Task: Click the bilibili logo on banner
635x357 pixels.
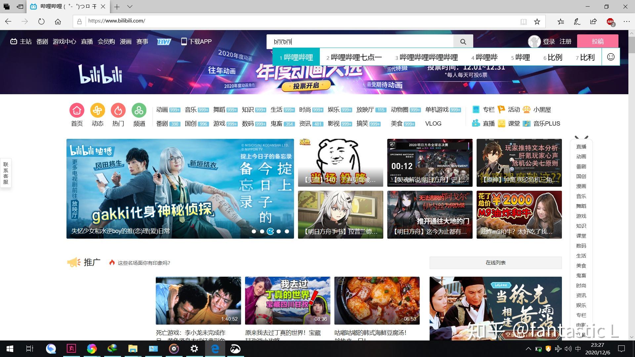Action: click(x=101, y=73)
